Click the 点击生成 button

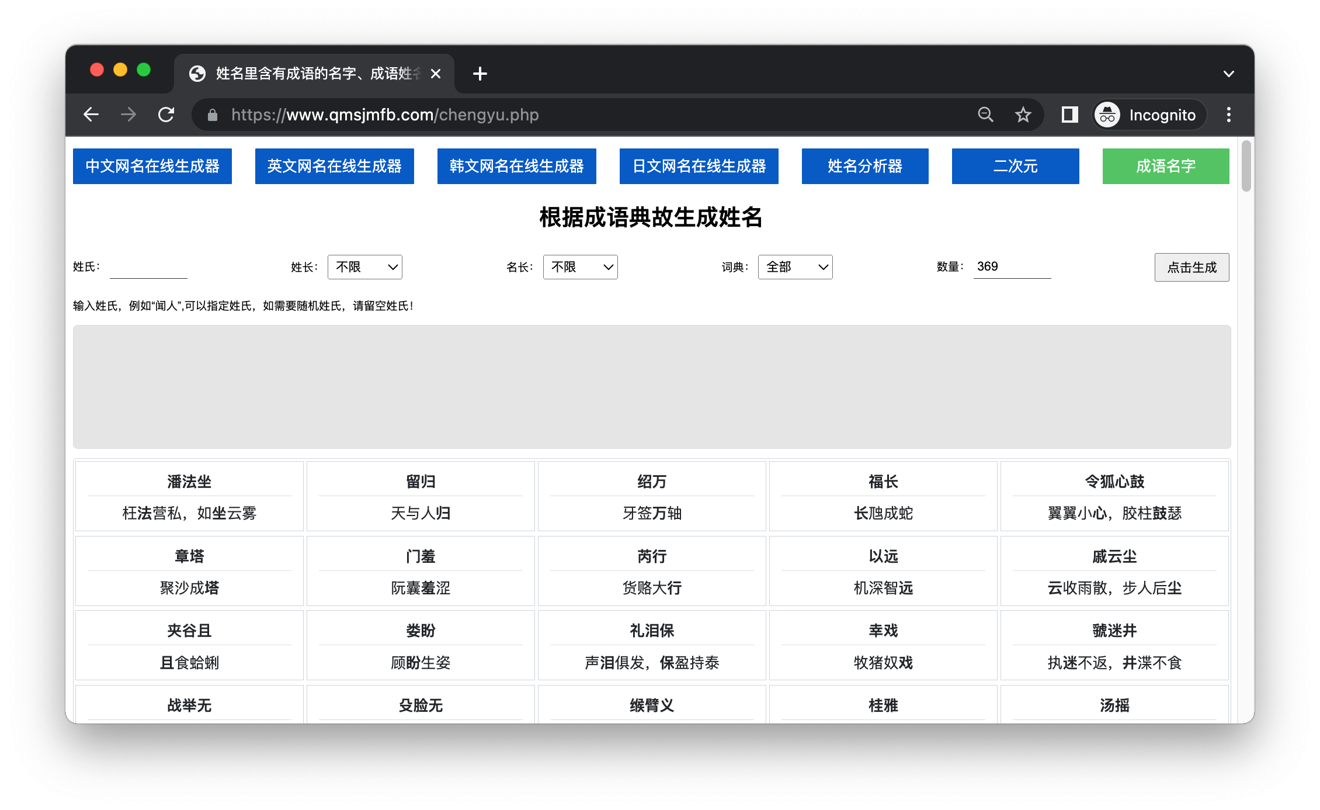click(x=1192, y=267)
